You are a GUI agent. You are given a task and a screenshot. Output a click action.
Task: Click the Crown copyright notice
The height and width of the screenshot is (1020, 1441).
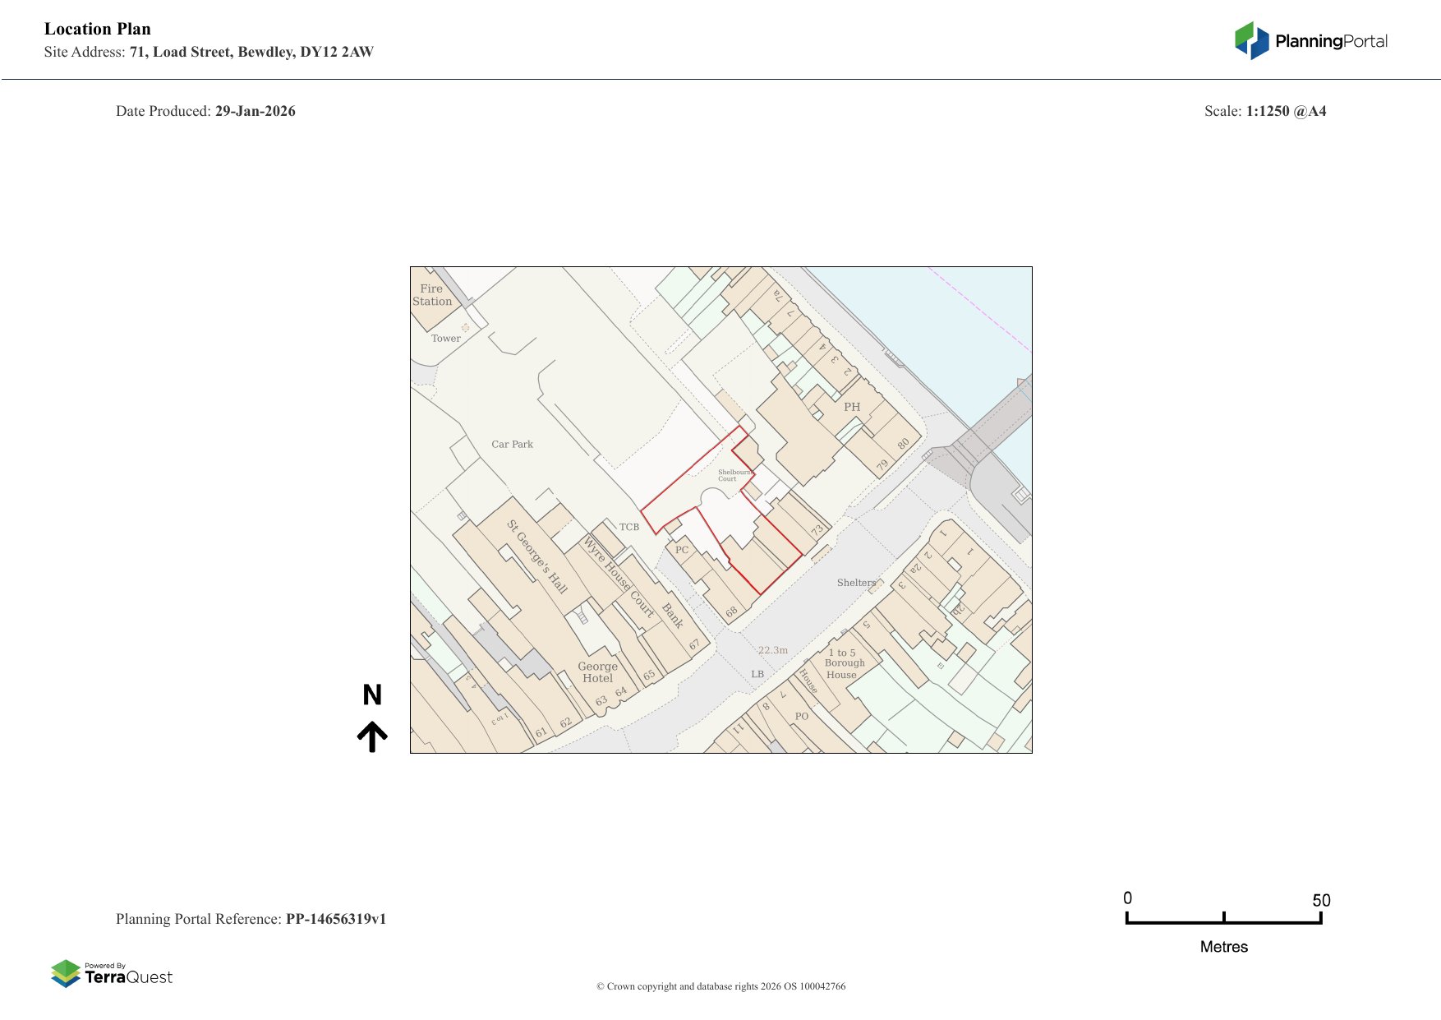720,986
